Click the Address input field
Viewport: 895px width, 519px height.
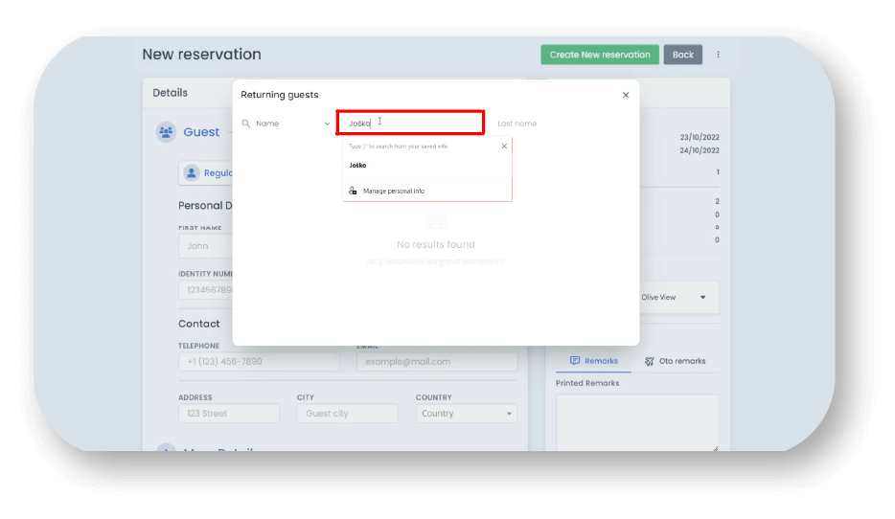tap(229, 414)
